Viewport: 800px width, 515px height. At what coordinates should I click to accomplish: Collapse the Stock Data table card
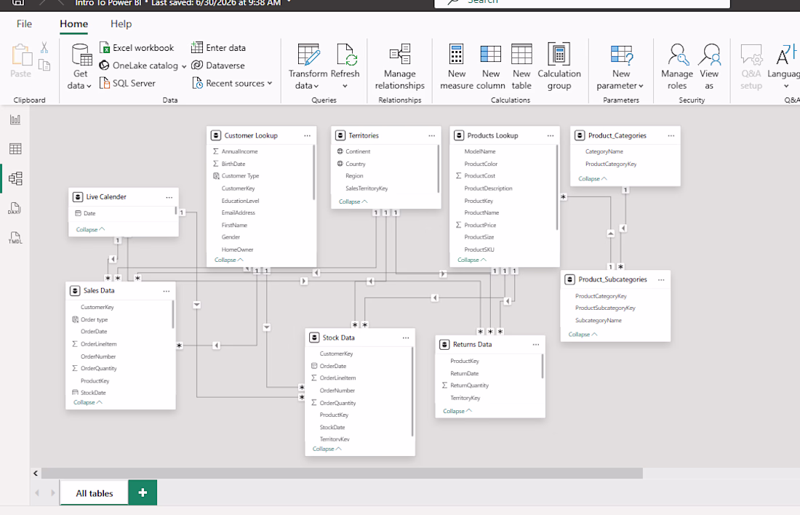pos(327,449)
